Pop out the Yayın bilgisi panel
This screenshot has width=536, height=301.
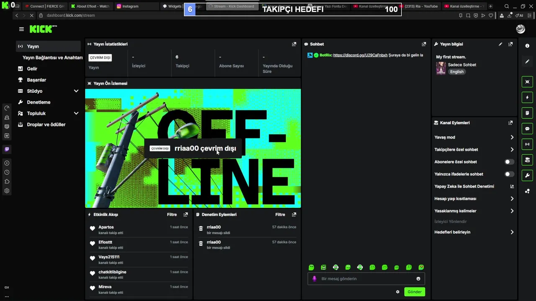point(510,44)
